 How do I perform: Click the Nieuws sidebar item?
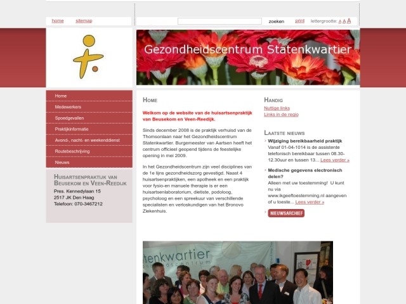tap(89, 162)
